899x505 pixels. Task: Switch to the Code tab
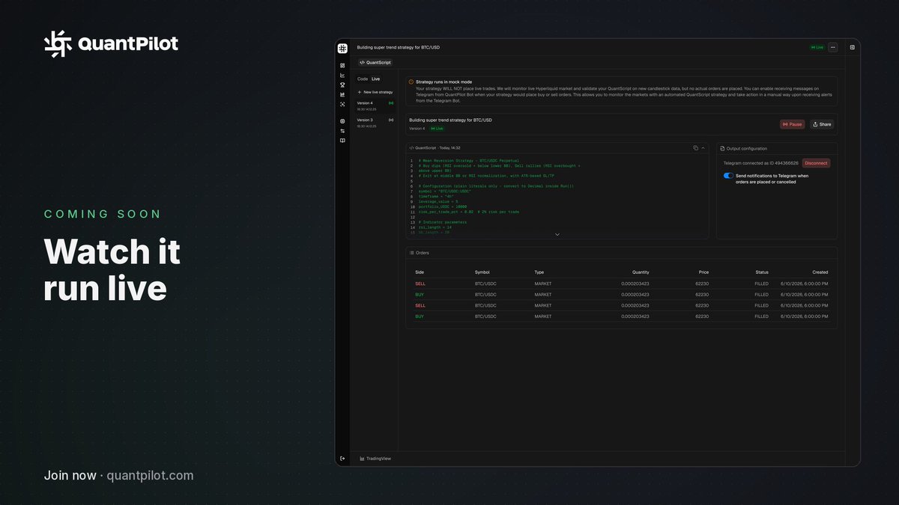(x=363, y=79)
